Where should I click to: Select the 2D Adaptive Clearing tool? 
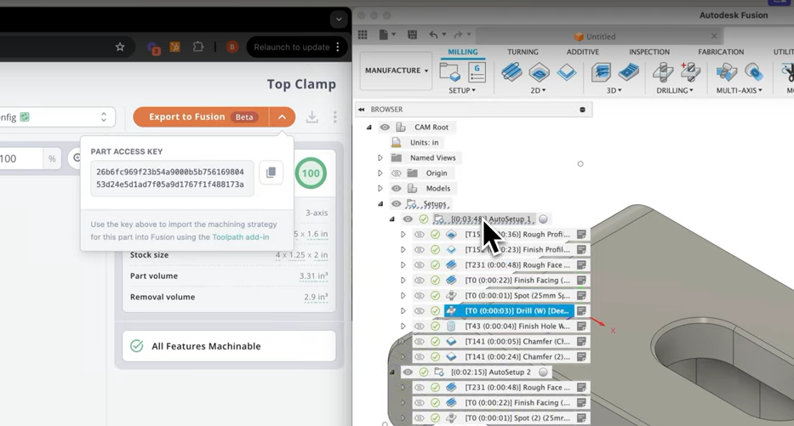511,72
